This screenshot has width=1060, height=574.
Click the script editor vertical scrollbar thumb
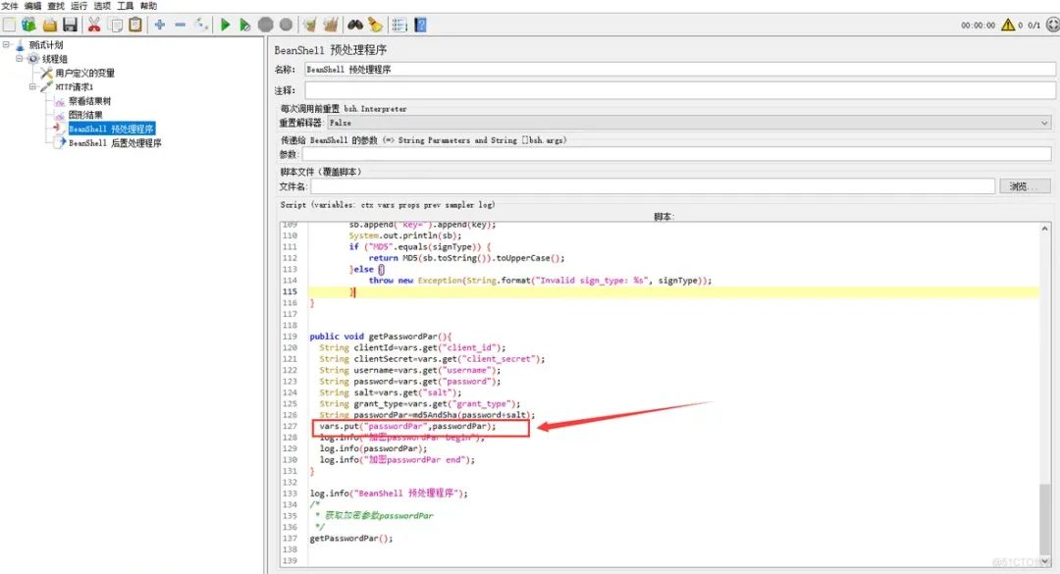coord(1045,521)
